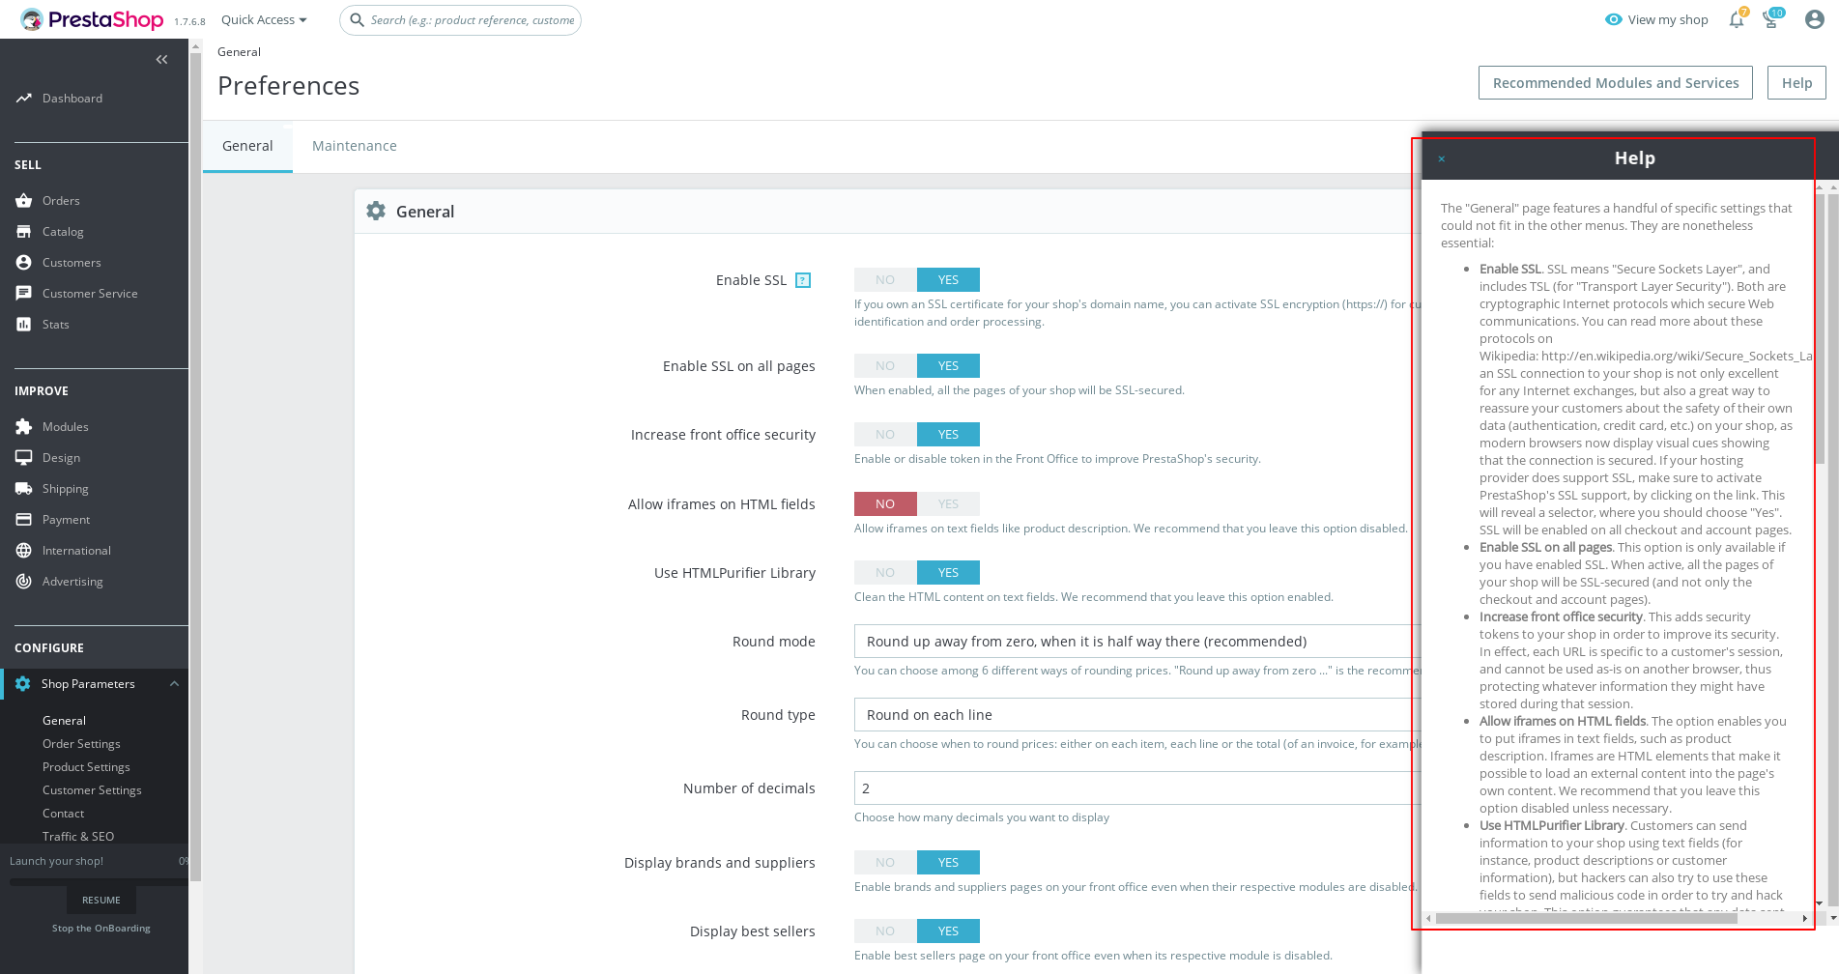Open Order Settings submenu item
This screenshot has height=974, width=1839.
[x=81, y=744]
